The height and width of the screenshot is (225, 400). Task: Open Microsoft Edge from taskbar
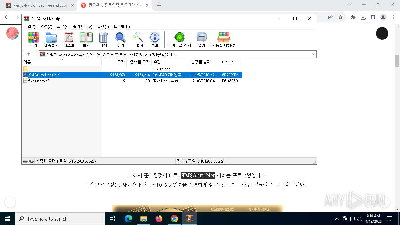point(128,219)
